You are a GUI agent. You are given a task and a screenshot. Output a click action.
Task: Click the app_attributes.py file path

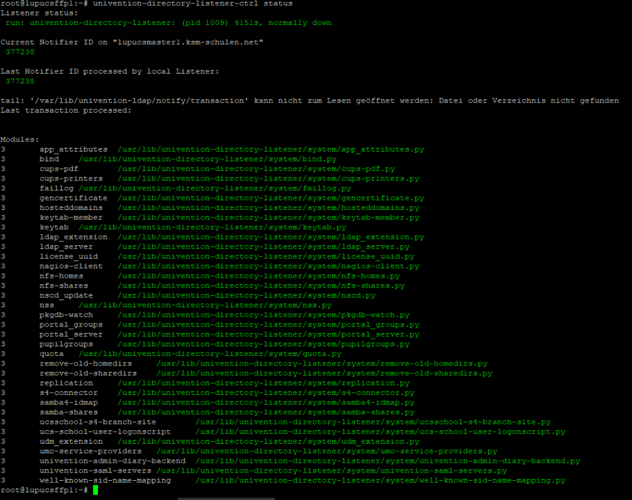coord(271,149)
